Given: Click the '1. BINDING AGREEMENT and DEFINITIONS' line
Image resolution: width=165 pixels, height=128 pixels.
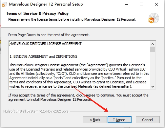Looking at the screenshot, I should (43, 56).
